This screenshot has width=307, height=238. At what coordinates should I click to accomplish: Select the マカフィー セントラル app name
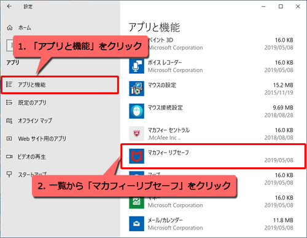[169, 130]
